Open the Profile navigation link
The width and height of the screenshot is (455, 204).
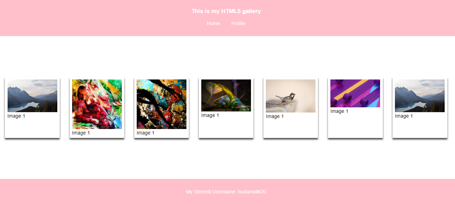[238, 23]
